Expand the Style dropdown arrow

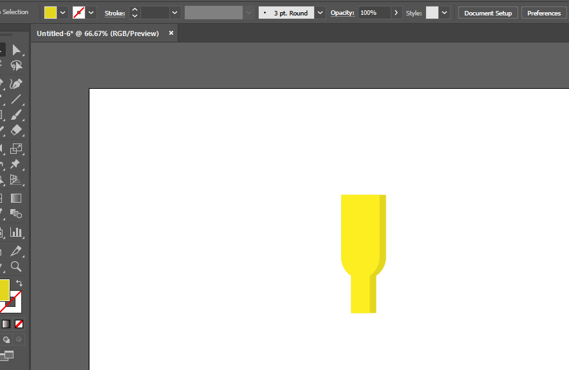(x=445, y=13)
